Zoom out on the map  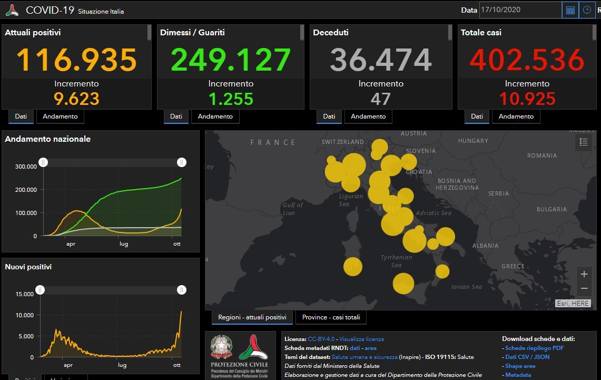click(x=584, y=288)
